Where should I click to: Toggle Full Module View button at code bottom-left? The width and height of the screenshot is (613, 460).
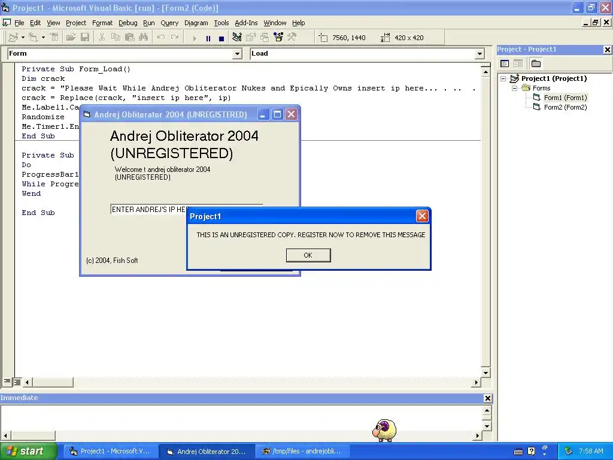coord(17,382)
